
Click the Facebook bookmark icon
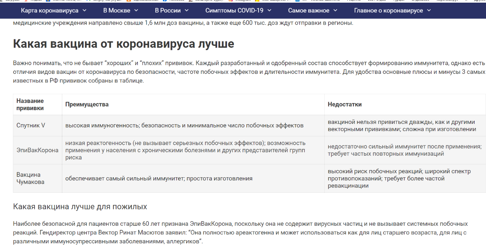coord(164,1)
